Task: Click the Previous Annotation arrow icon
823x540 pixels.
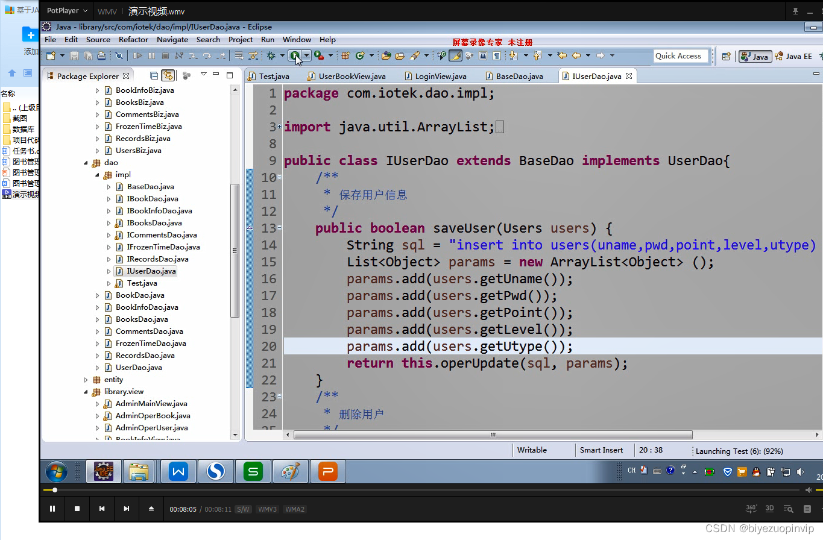Action: 537,55
